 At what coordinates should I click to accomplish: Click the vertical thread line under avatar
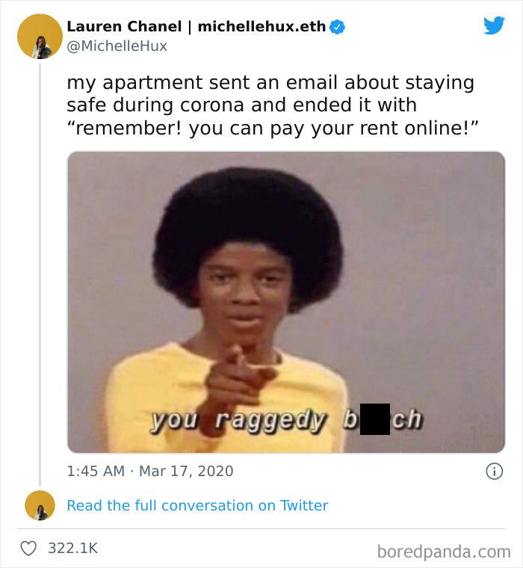(40, 274)
